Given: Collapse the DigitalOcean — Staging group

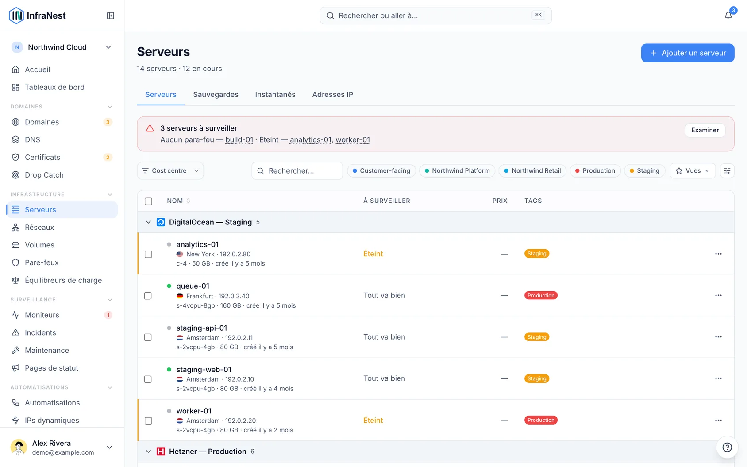Looking at the screenshot, I should tap(148, 222).
